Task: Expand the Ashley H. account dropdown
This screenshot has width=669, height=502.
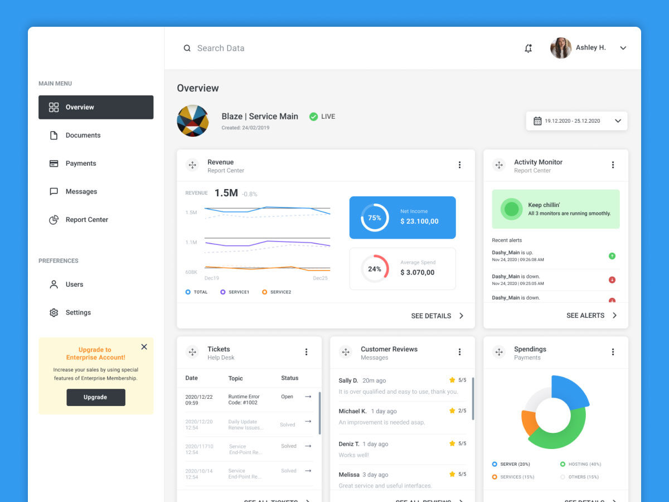Action: click(x=623, y=49)
